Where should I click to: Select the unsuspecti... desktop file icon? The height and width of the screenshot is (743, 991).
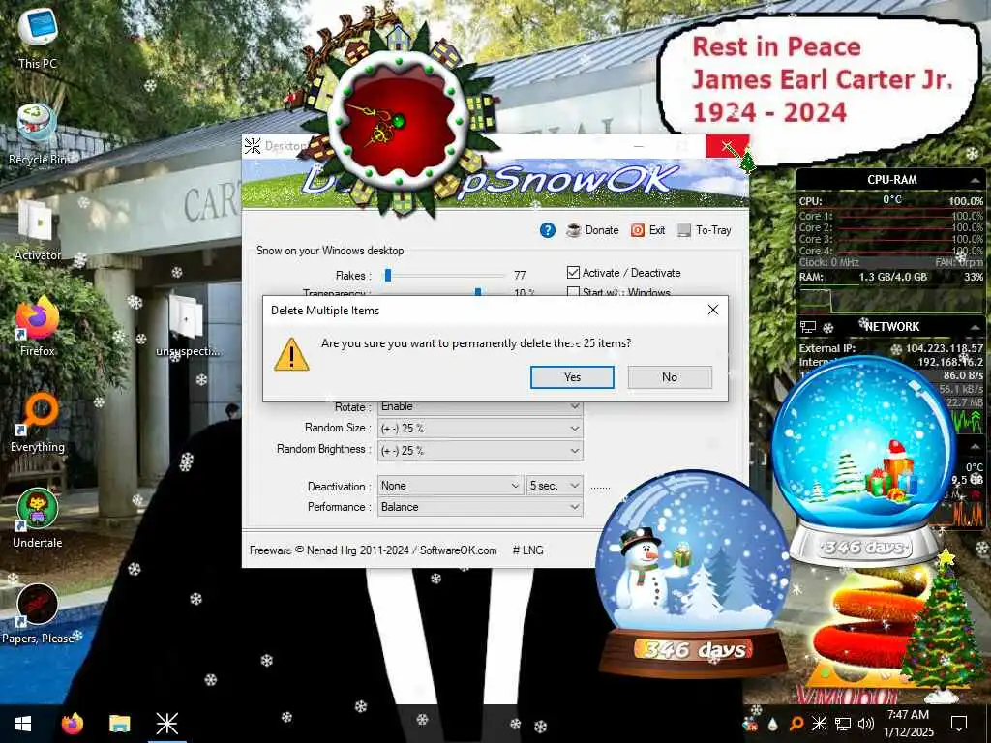point(187,326)
